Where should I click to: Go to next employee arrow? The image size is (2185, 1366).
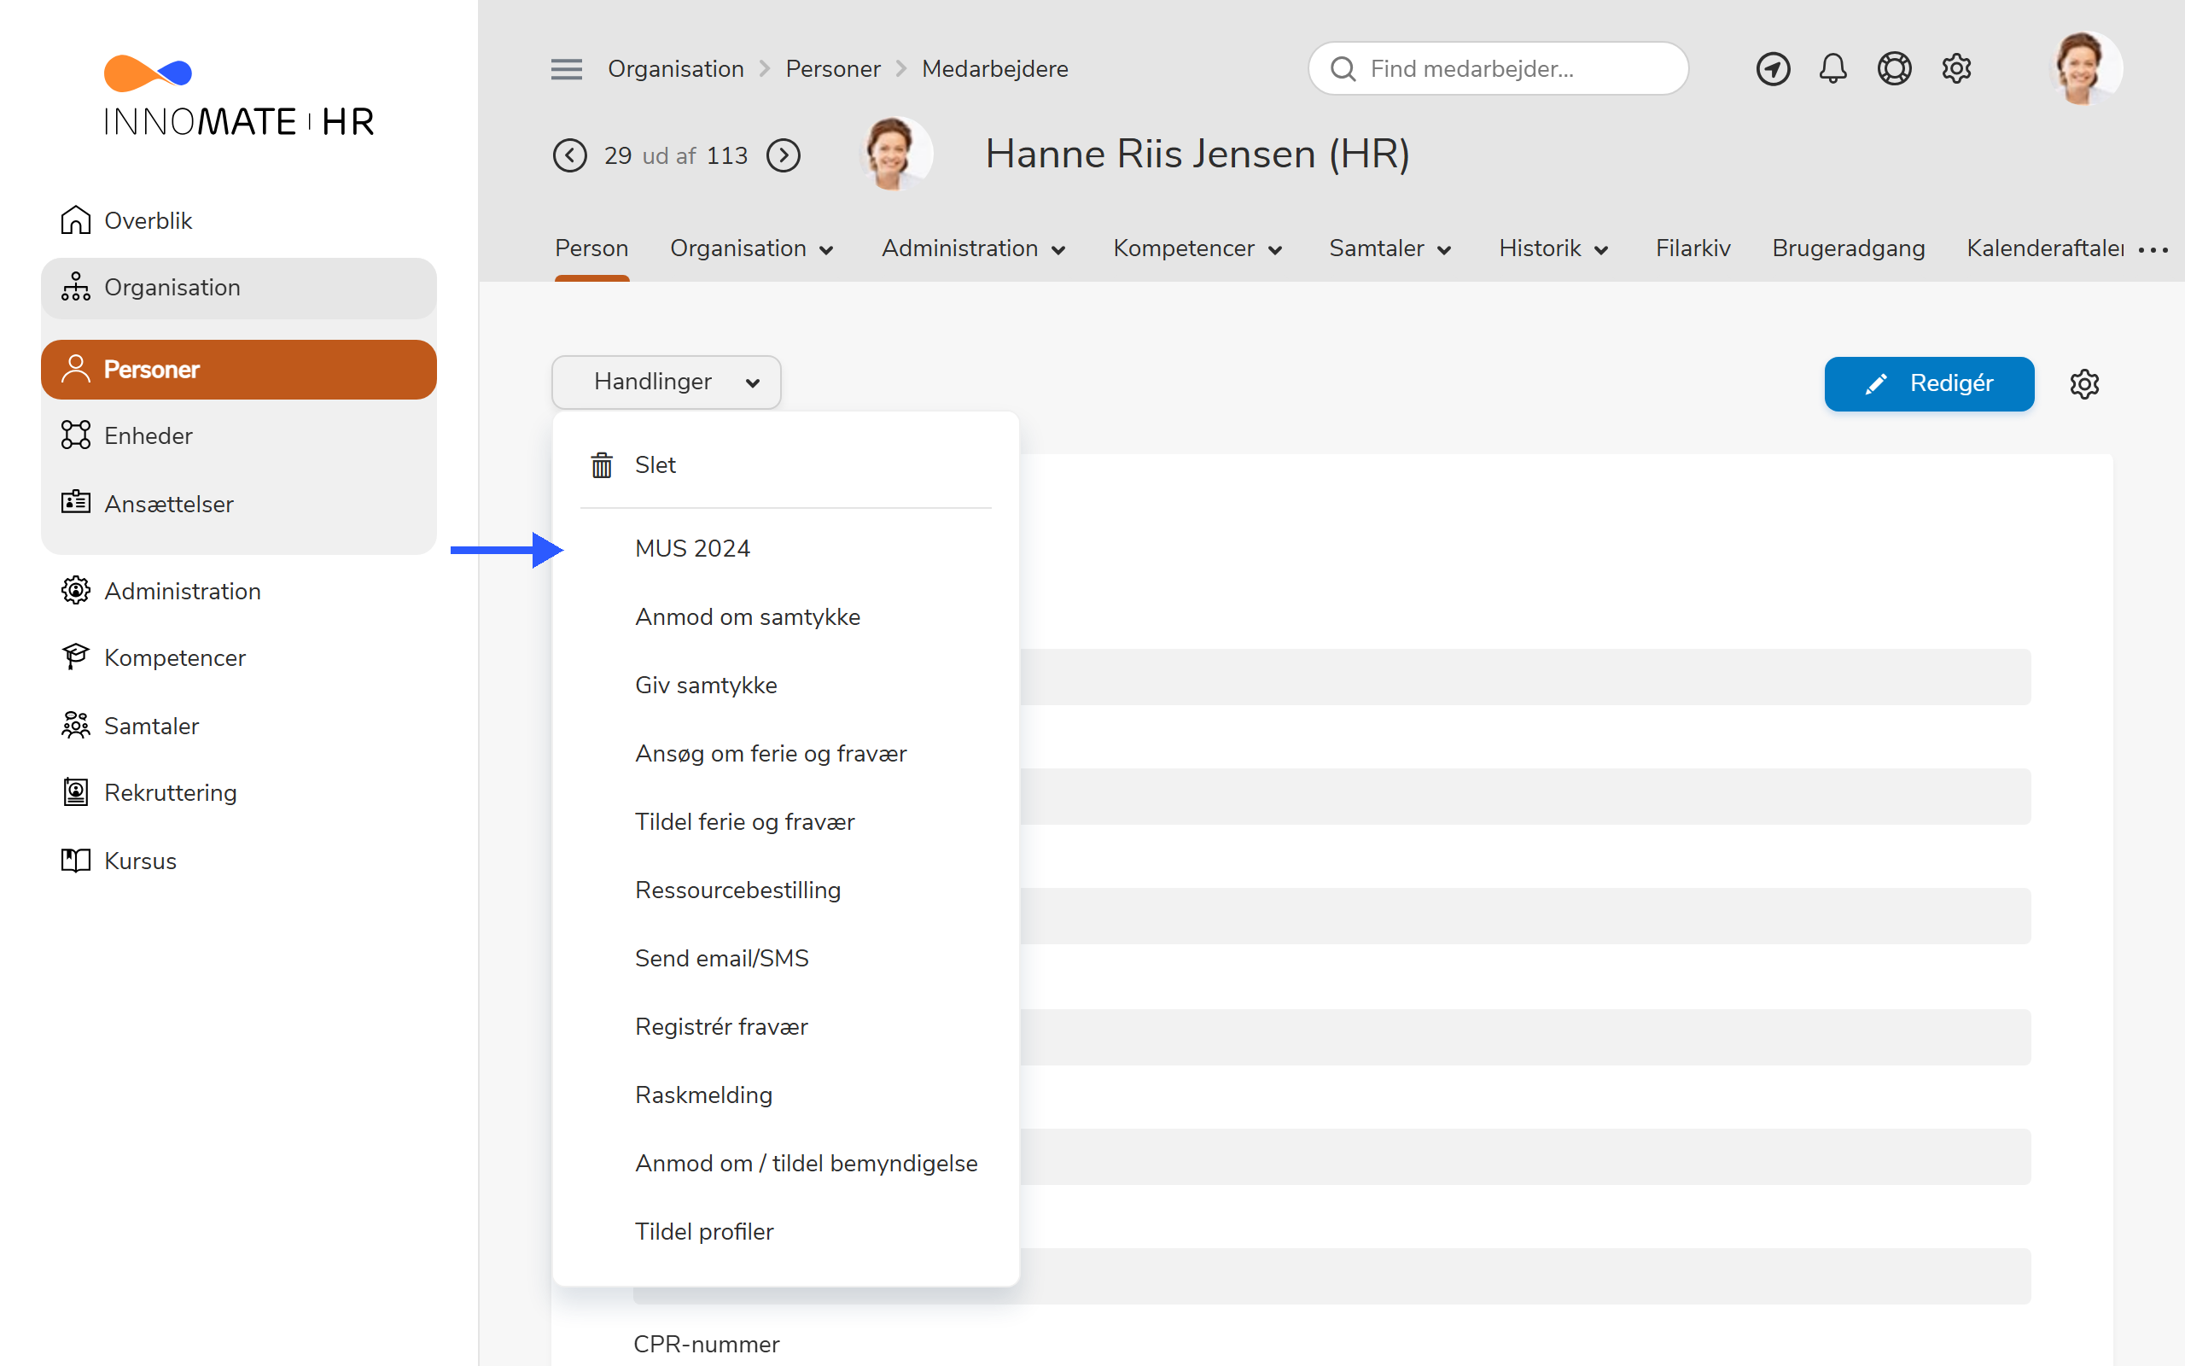[783, 155]
